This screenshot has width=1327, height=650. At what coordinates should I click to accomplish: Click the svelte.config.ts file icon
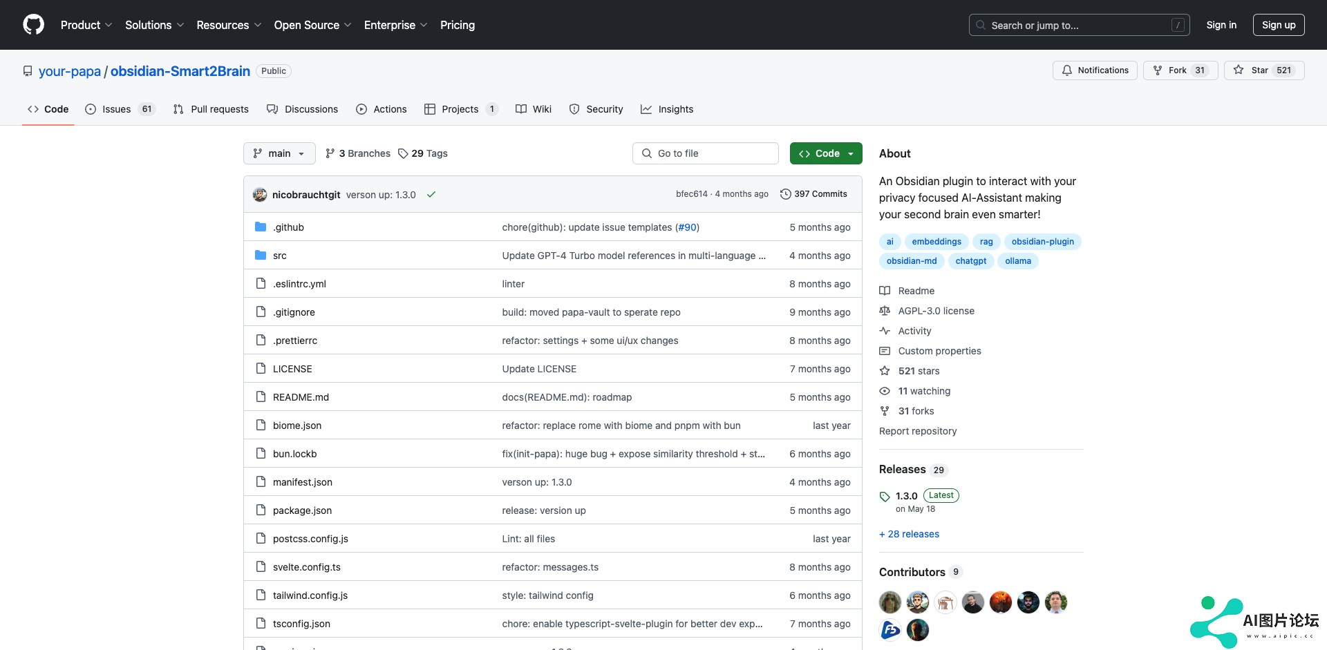pyautogui.click(x=261, y=566)
